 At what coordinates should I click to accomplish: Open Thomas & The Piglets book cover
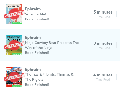pyautogui.click(x=14, y=77)
